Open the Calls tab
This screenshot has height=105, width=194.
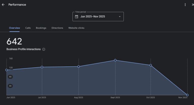tap(28, 28)
